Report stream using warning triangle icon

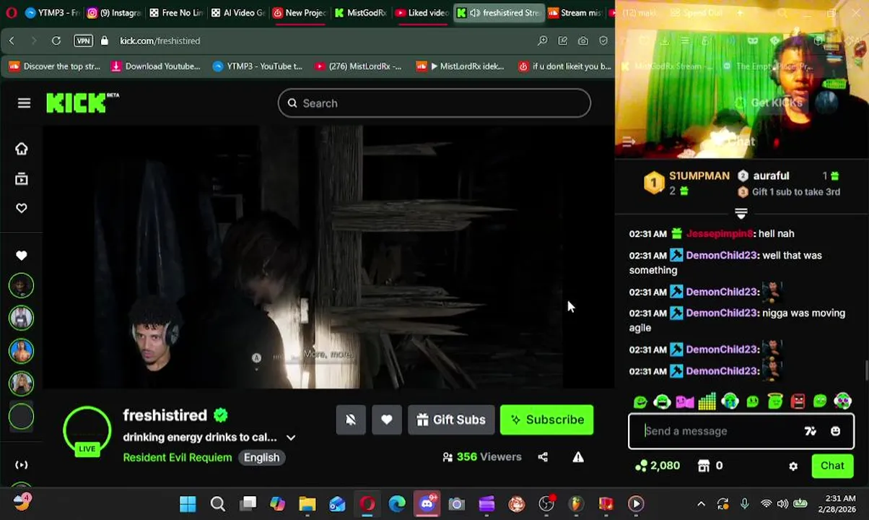(x=578, y=457)
